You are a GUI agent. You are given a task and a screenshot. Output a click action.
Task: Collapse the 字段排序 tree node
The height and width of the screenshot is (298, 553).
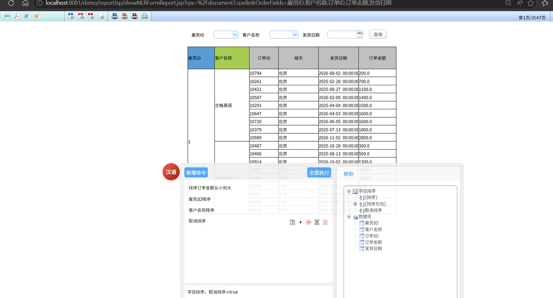click(349, 191)
